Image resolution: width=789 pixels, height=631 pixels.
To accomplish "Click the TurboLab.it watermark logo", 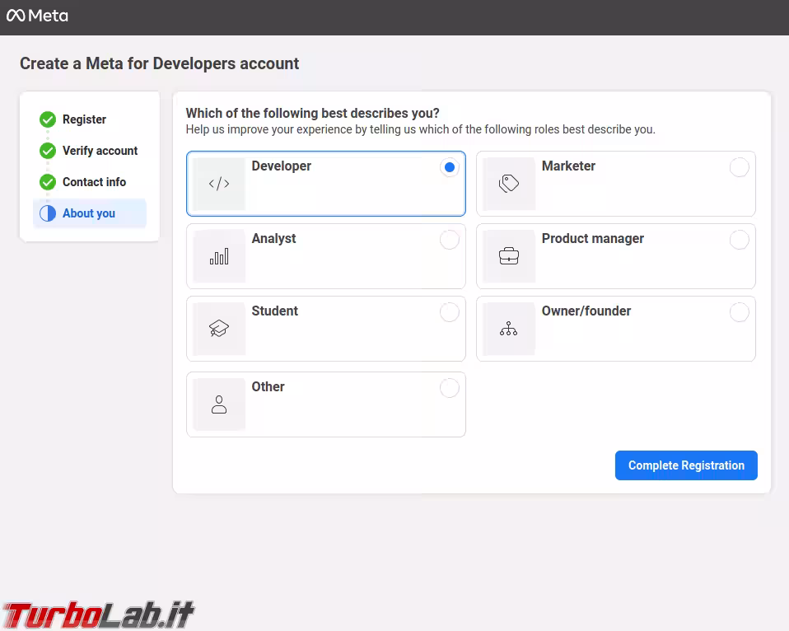I will (x=99, y=615).
